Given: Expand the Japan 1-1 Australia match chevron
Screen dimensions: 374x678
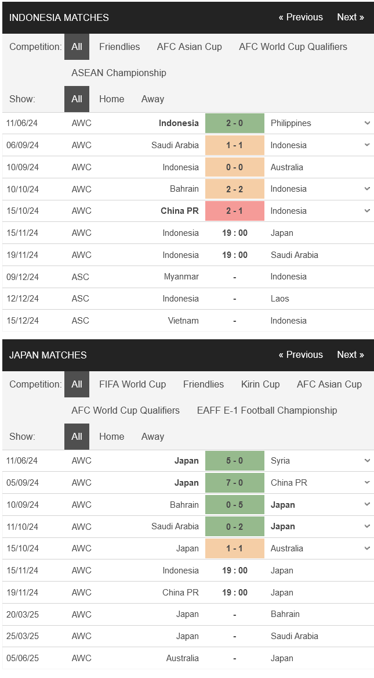Looking at the screenshot, I should [x=367, y=548].
